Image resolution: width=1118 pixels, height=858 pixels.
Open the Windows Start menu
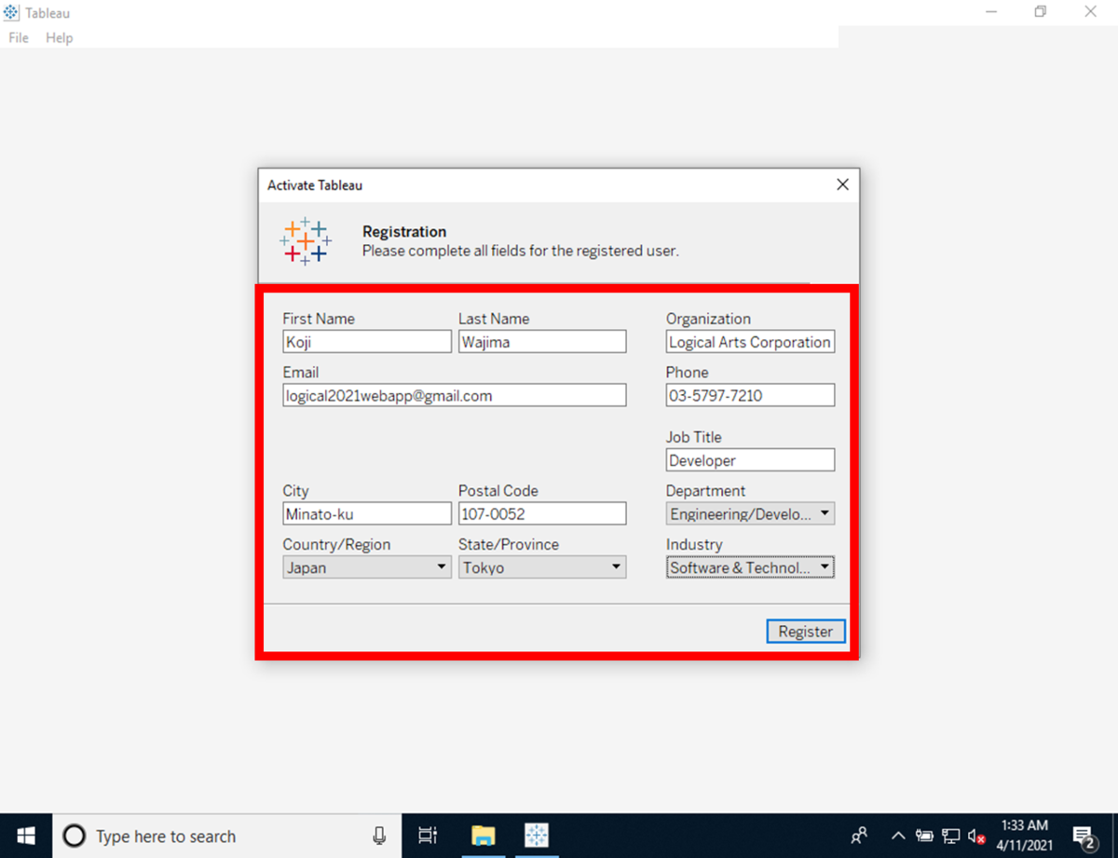click(x=25, y=836)
